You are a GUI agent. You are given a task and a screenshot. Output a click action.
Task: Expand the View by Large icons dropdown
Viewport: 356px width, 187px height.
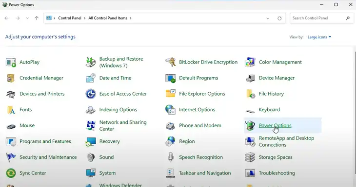(x=319, y=37)
